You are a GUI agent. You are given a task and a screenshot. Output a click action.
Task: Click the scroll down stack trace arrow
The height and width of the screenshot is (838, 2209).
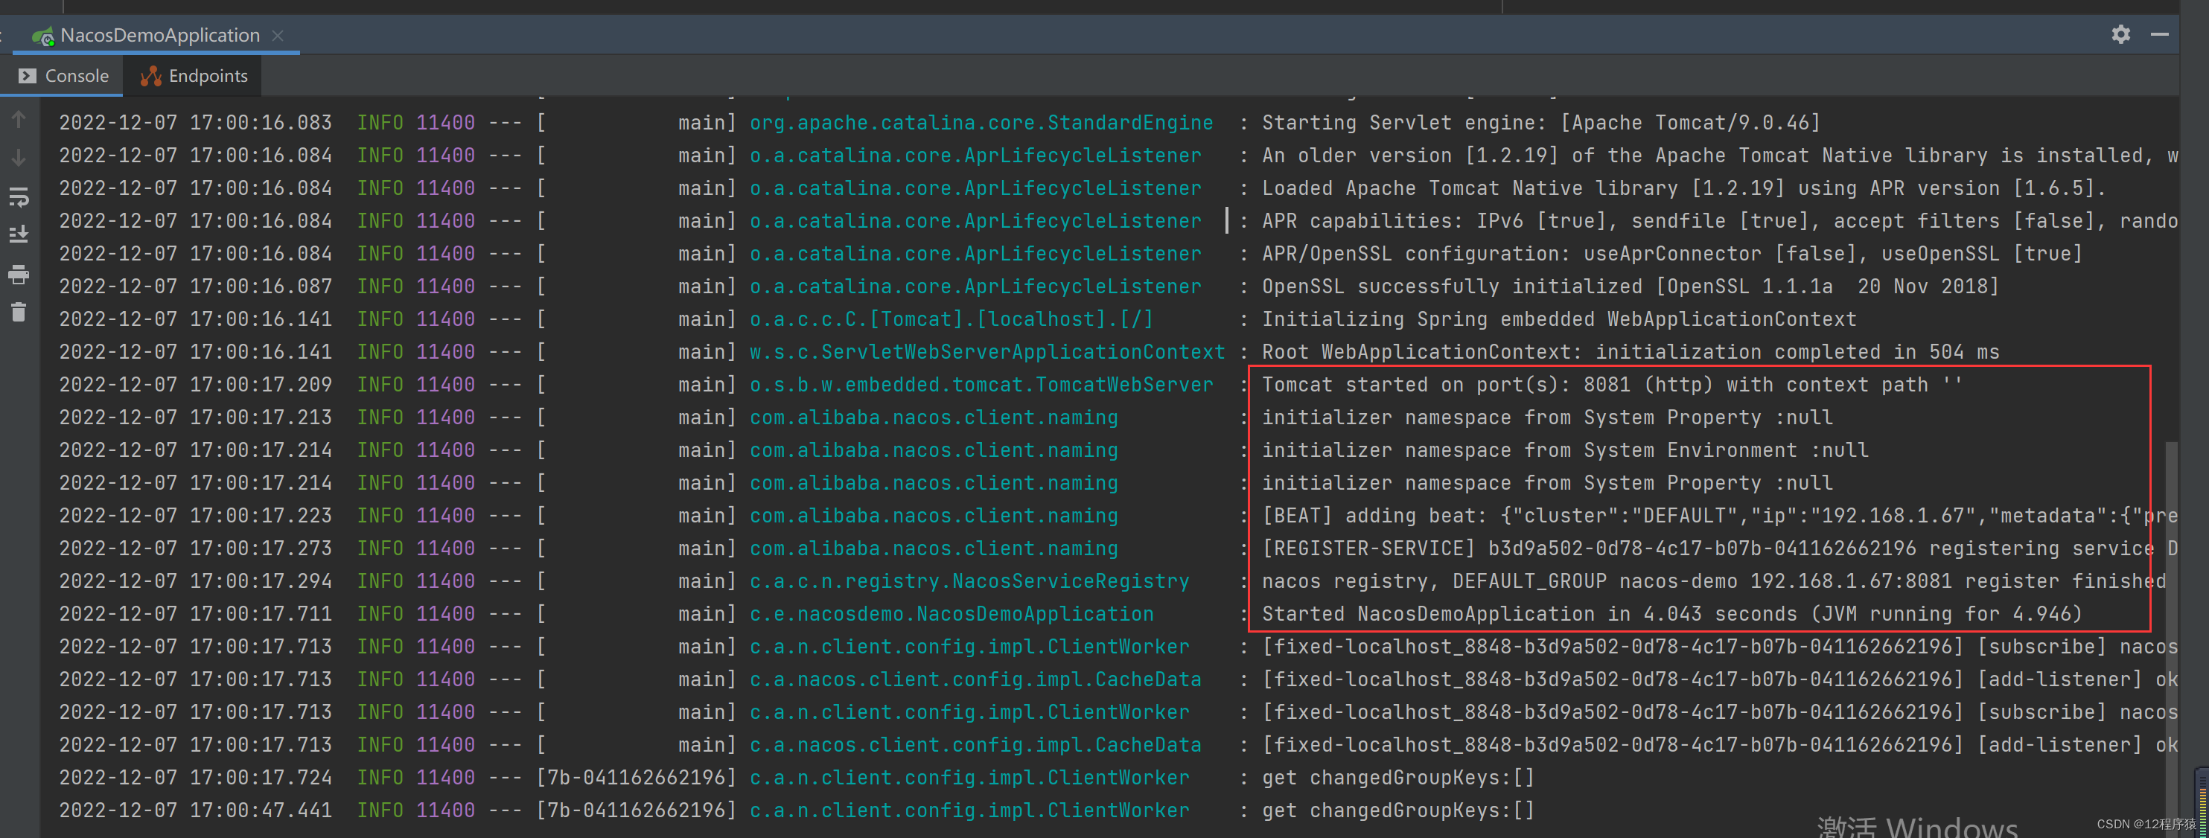(18, 158)
